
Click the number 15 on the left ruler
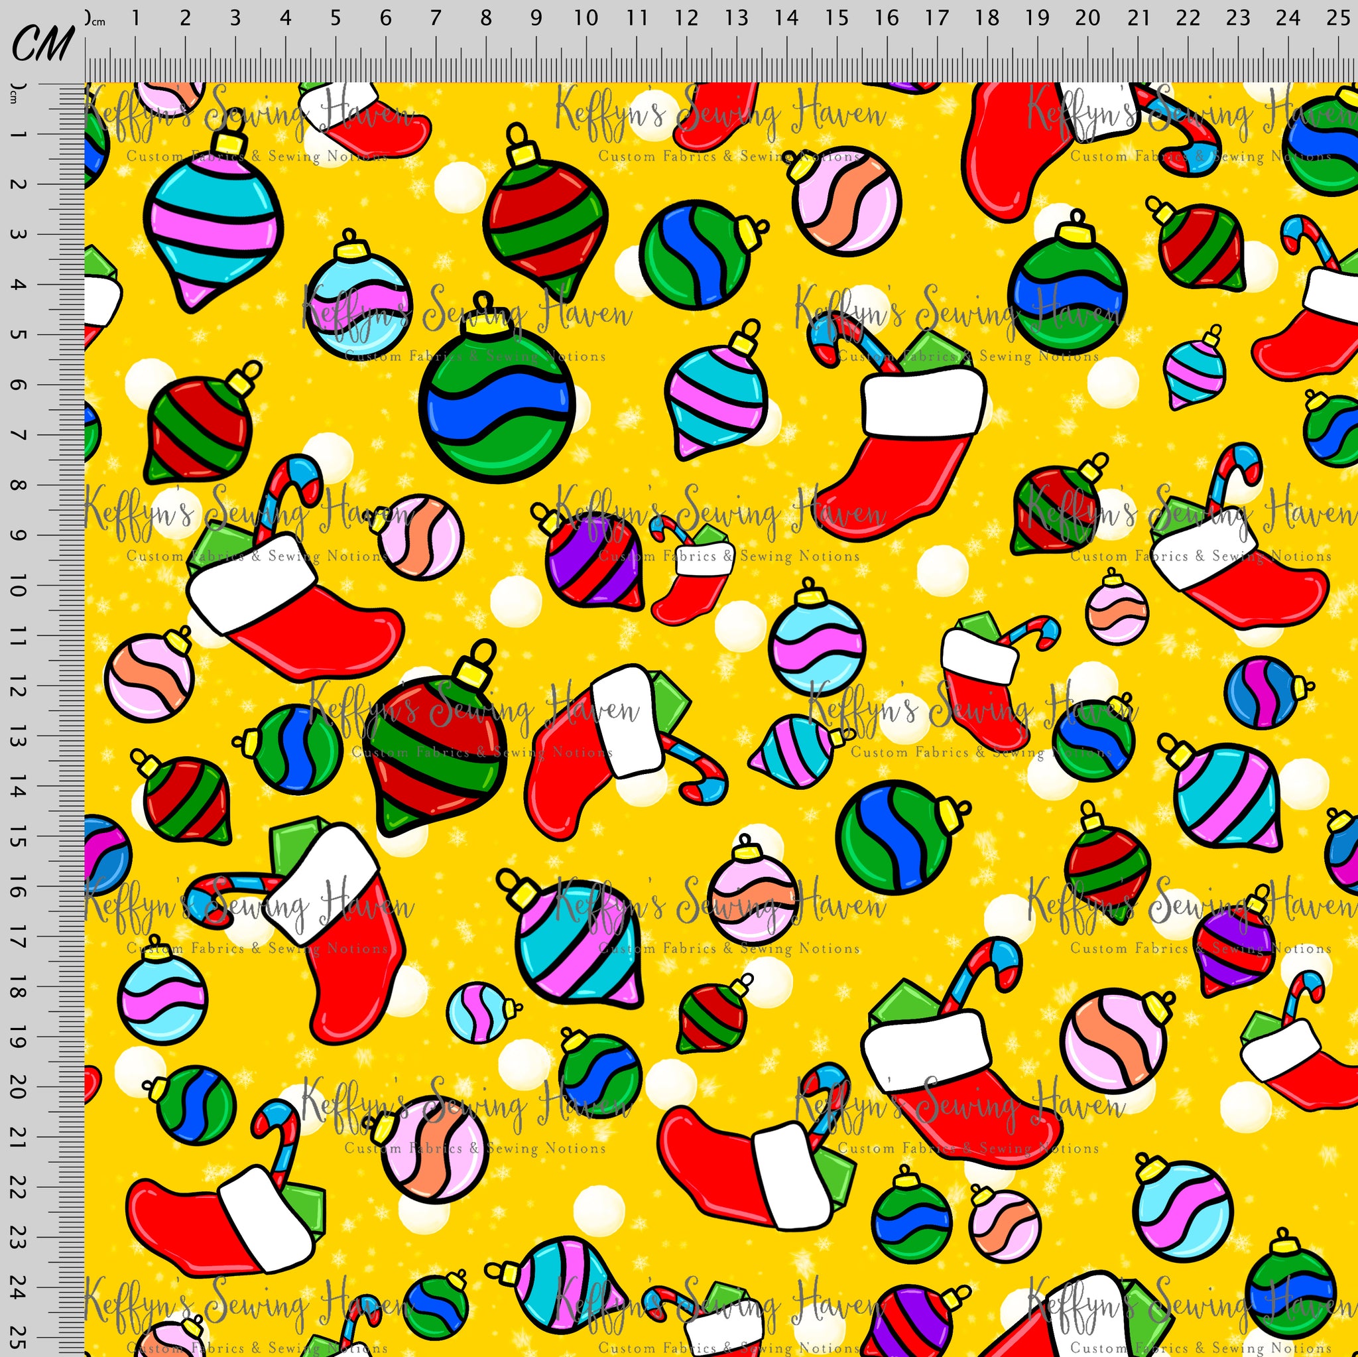(18, 837)
